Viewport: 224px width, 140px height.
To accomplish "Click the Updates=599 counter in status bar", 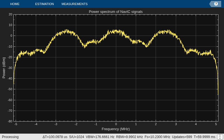I will (182, 137).
